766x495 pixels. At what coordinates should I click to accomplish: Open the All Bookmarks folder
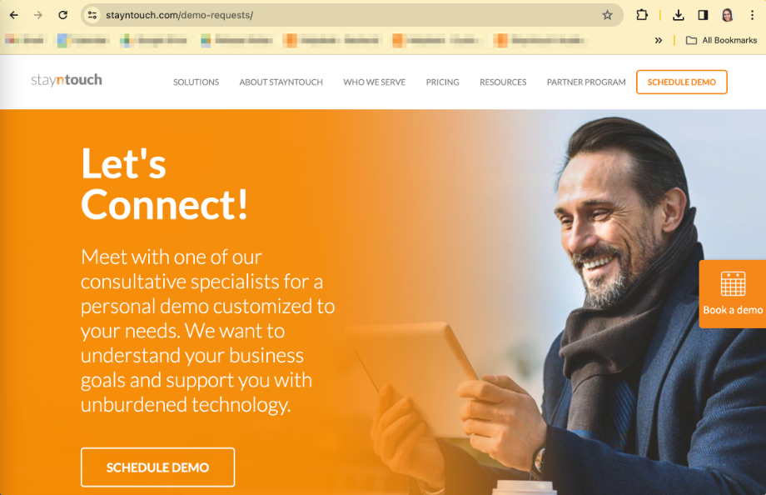pos(722,40)
